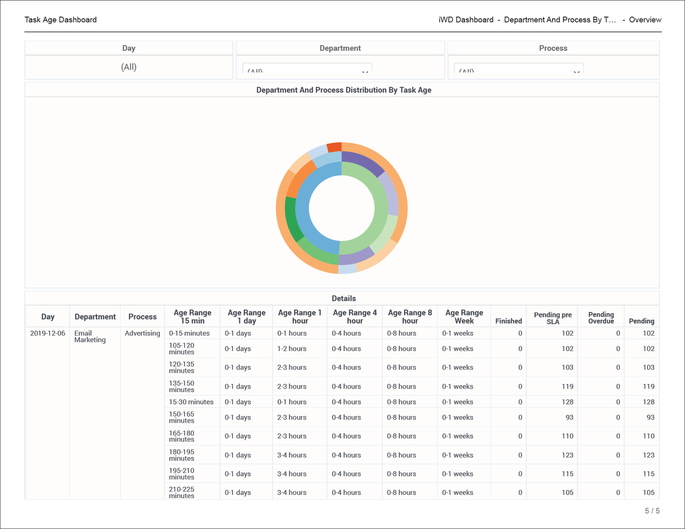Click the Age Range 15 min column header
Viewport: 685px width, 529px height.
point(192,317)
